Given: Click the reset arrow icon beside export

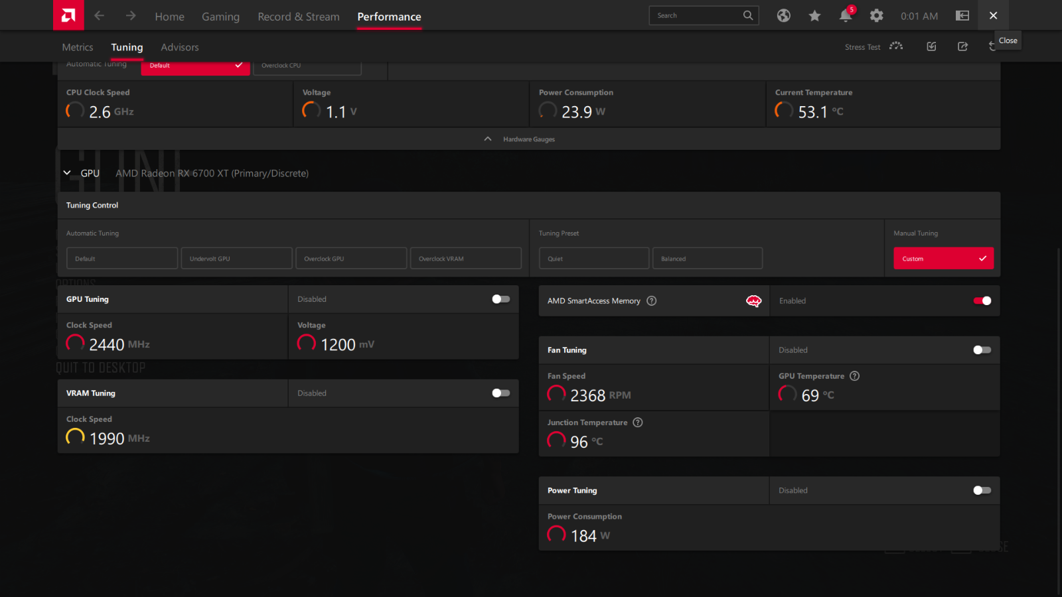Looking at the screenshot, I should click(x=992, y=46).
